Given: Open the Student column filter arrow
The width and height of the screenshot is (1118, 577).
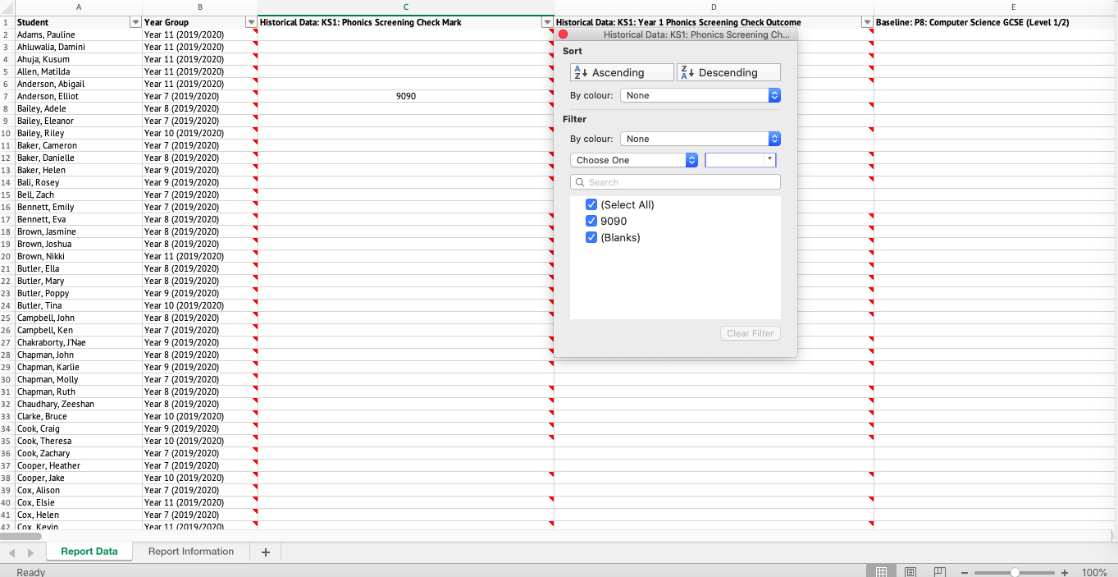Looking at the screenshot, I should pos(136,22).
